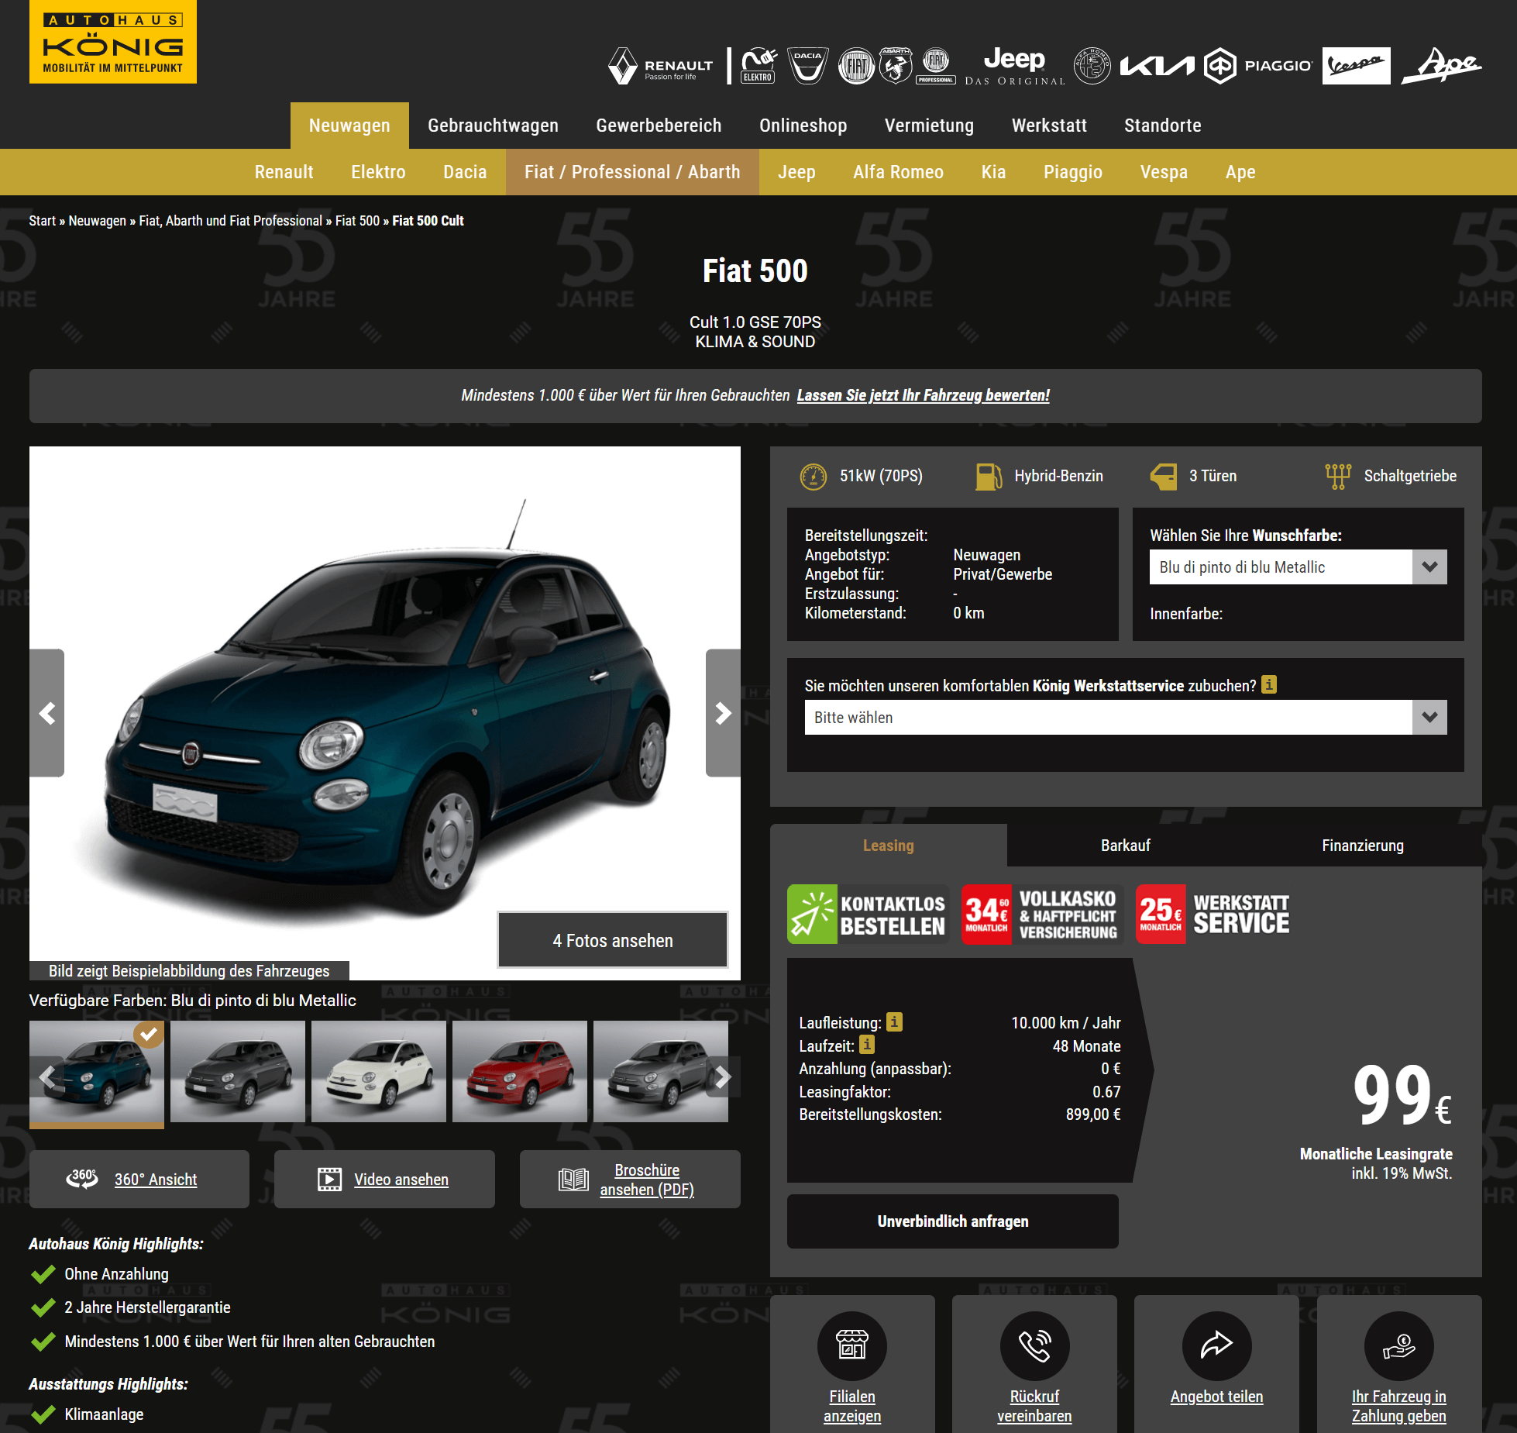Select Fiat / Professional / Abarth submenu
The image size is (1517, 1433).
click(x=632, y=172)
